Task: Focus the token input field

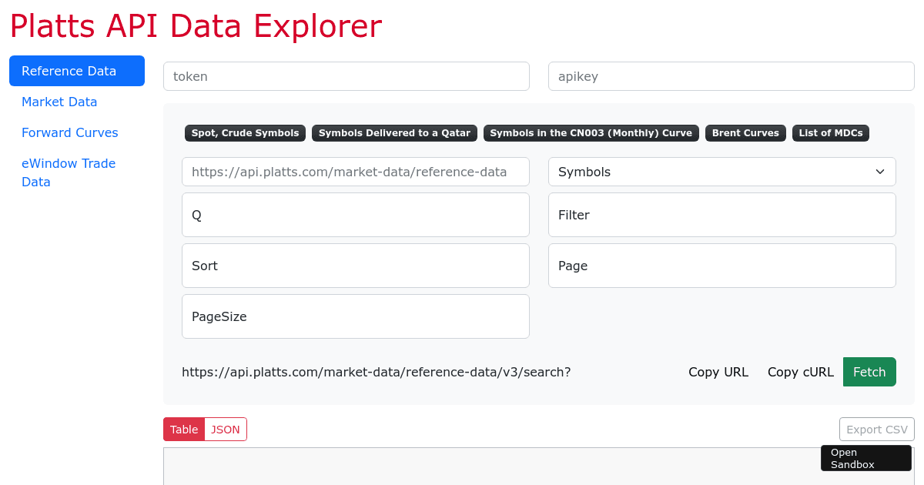Action: click(346, 75)
